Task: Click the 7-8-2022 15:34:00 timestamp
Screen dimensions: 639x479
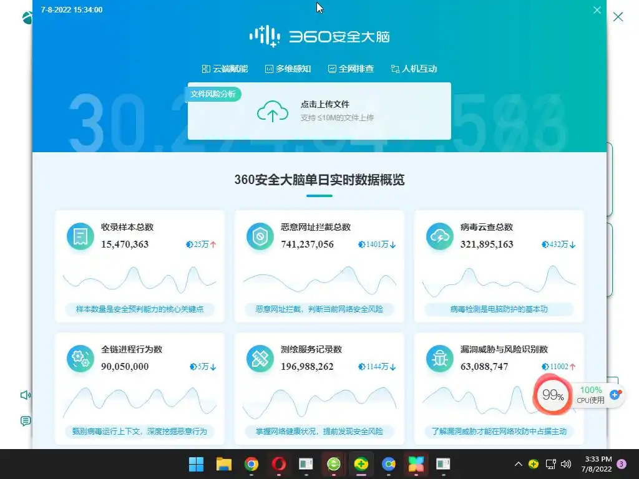Action: [x=72, y=10]
